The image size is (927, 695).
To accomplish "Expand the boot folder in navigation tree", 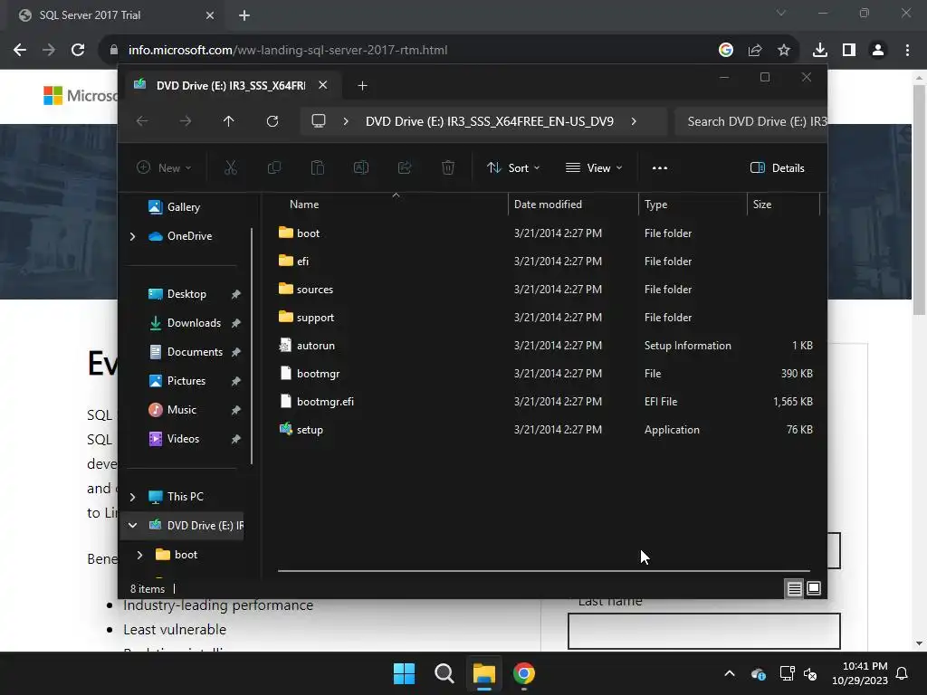I will [140, 555].
